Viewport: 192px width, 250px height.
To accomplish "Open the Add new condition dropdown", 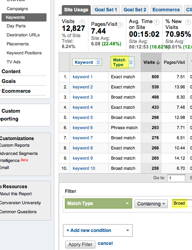I will point(98,230).
